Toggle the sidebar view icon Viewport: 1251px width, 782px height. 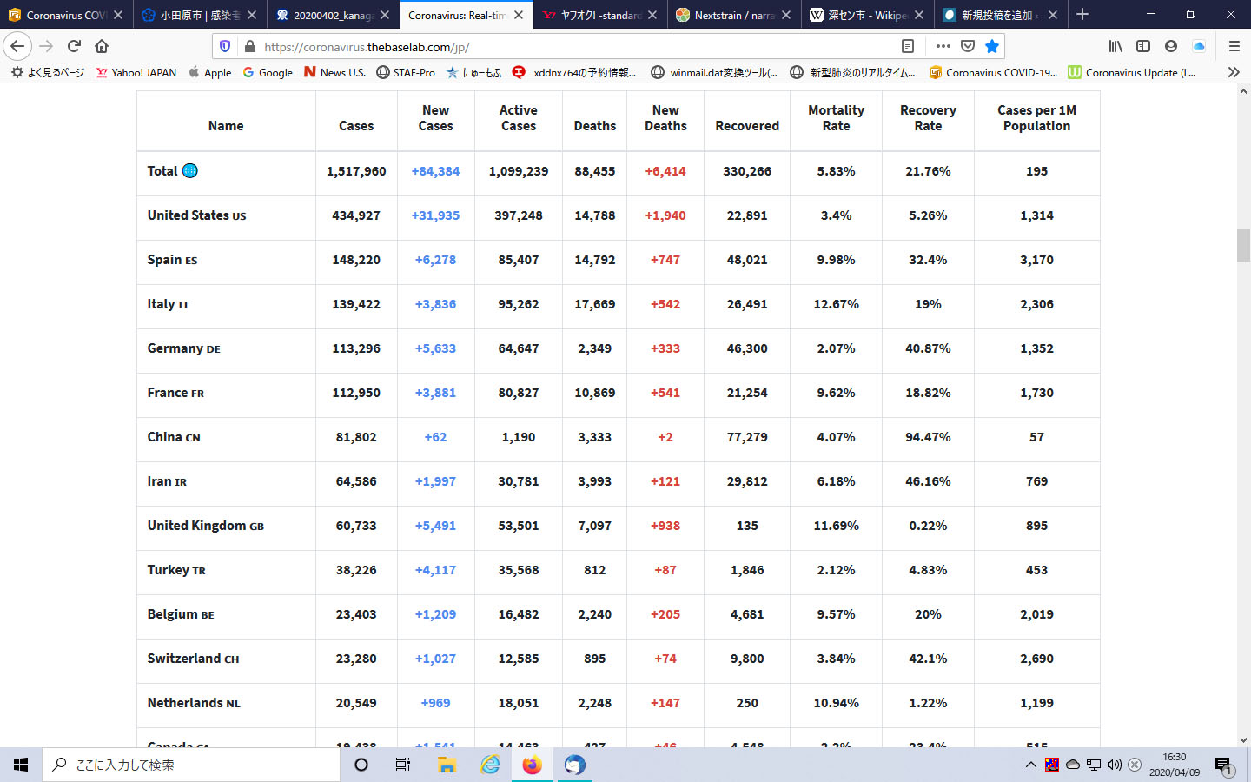1143,46
